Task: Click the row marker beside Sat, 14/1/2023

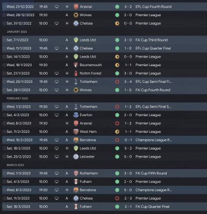Action: 4,57
